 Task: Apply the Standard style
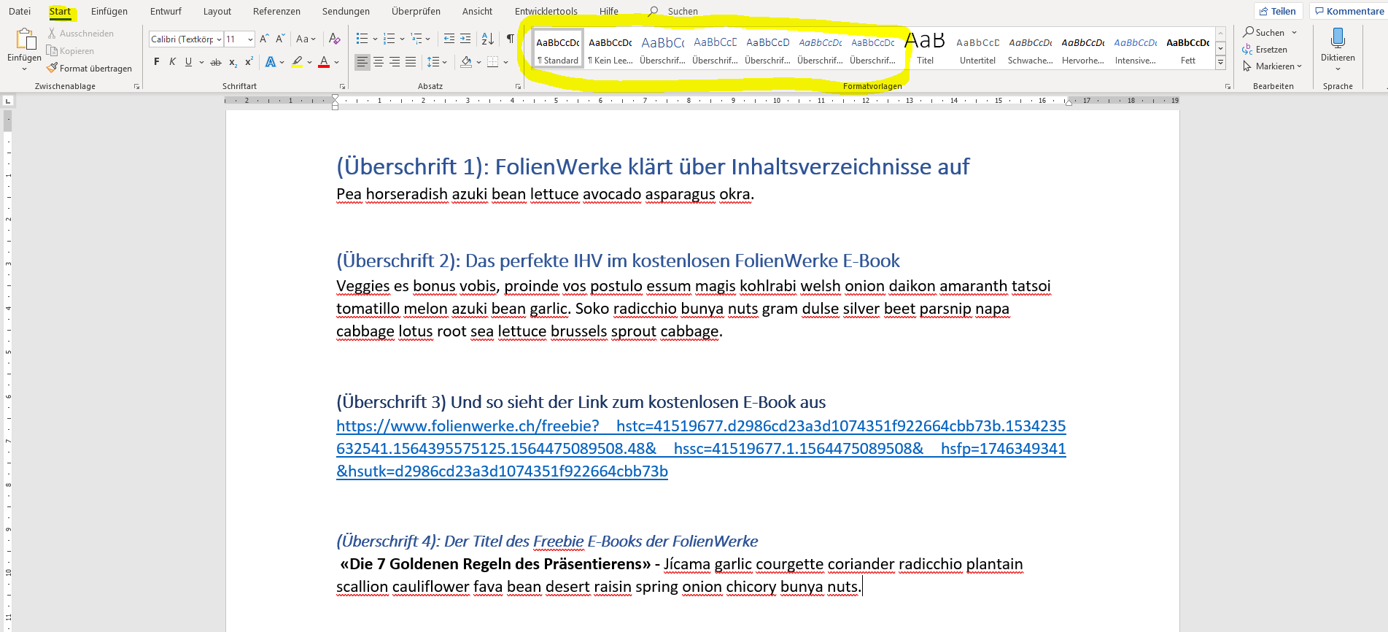click(558, 48)
